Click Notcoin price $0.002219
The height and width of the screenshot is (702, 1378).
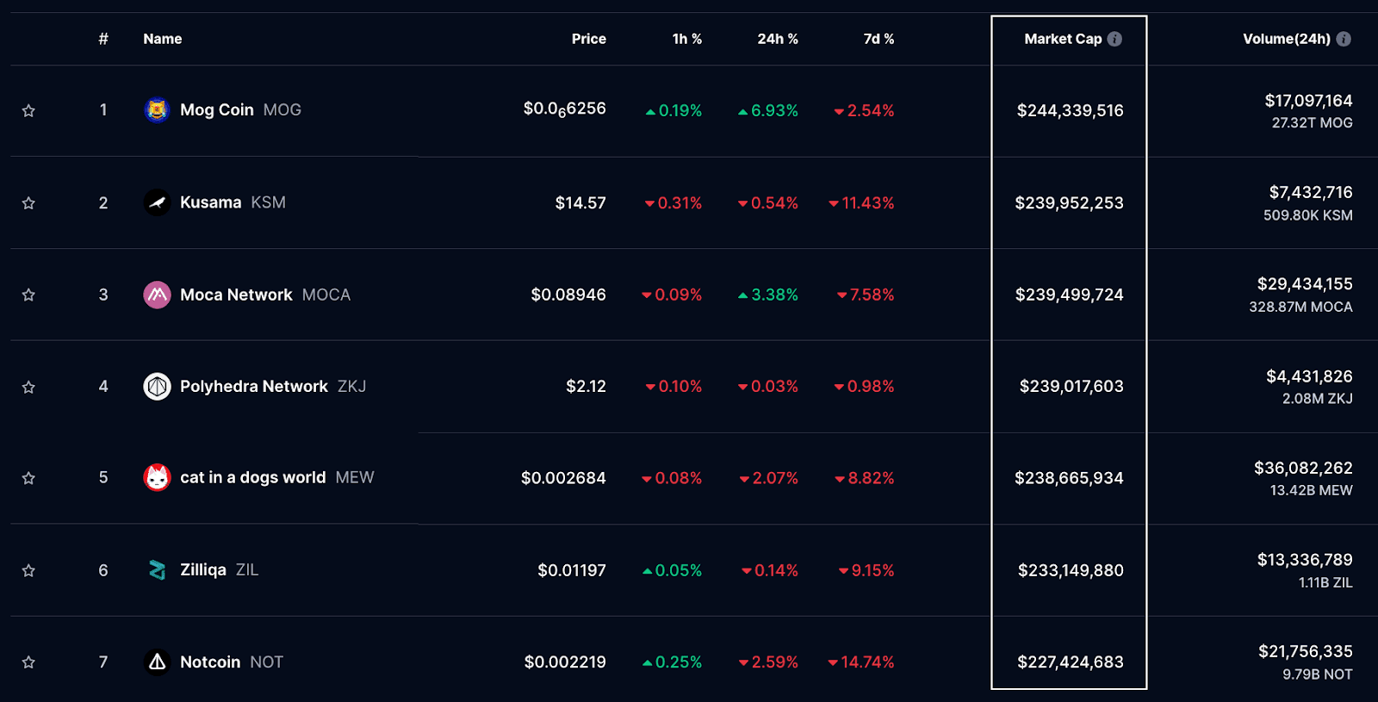[x=565, y=662]
